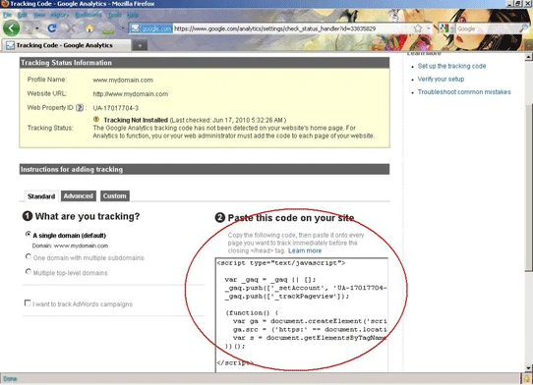This screenshot has height=385, width=533.
Task: Select One domain with multiple subdomains radio
Action: click(x=29, y=256)
